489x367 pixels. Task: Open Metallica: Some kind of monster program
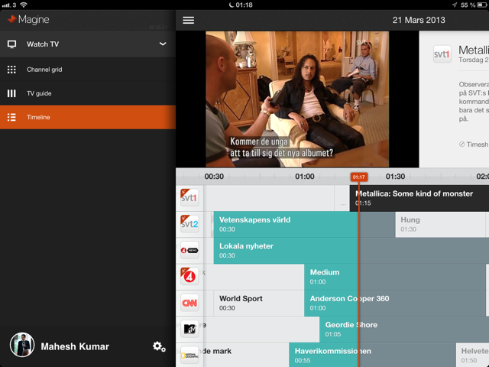[419, 198]
